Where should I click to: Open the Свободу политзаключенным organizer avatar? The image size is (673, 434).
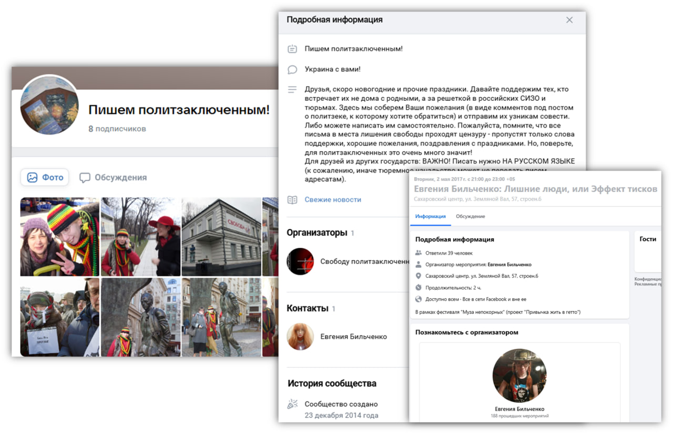(300, 261)
